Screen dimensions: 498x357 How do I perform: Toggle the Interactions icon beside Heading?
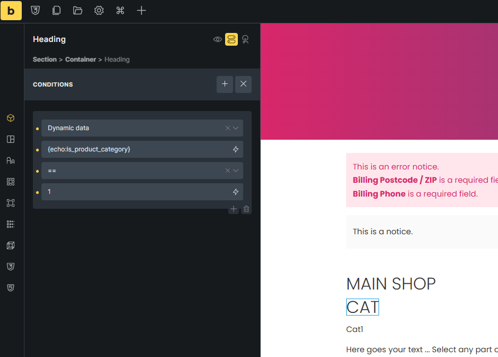245,39
